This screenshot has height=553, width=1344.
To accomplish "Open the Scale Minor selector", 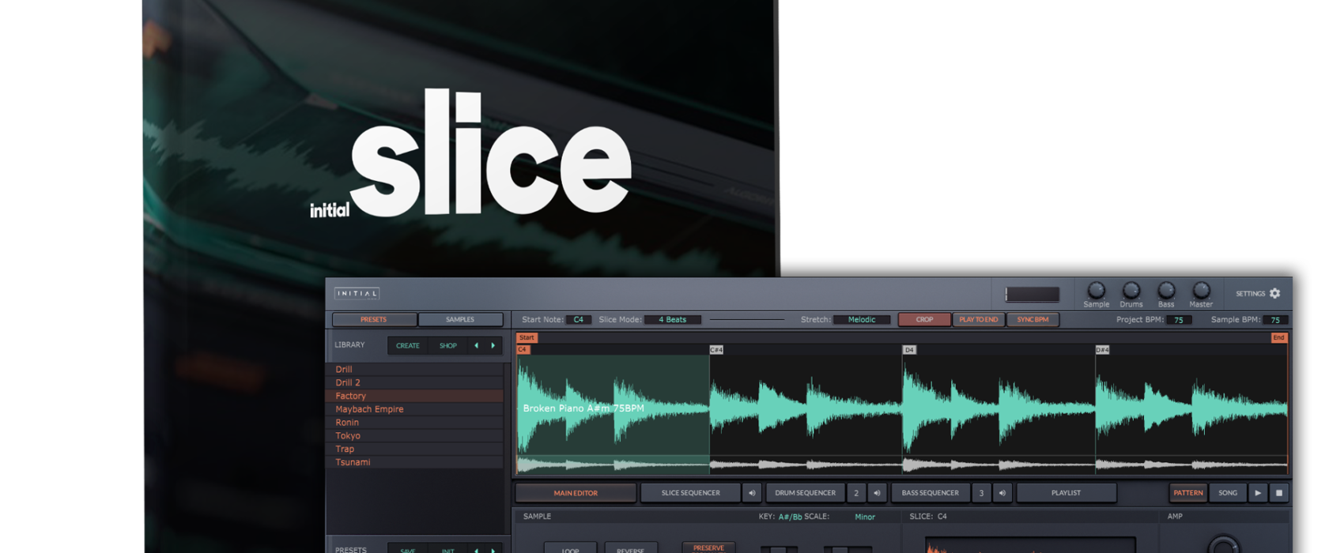I will 865,517.
